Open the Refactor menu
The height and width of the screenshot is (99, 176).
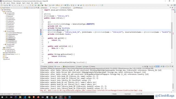[13, 3]
